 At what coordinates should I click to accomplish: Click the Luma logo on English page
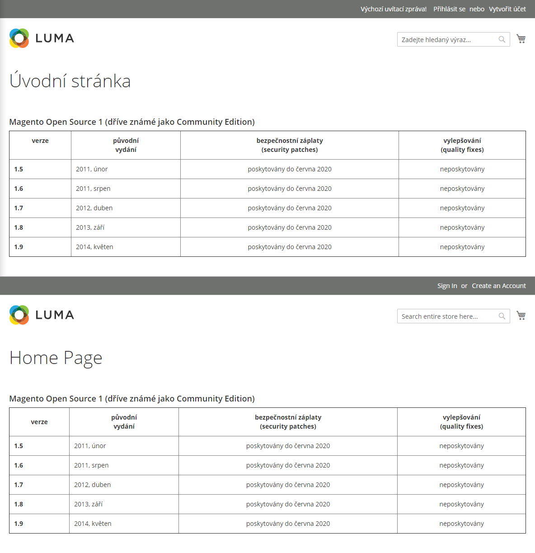(42, 315)
